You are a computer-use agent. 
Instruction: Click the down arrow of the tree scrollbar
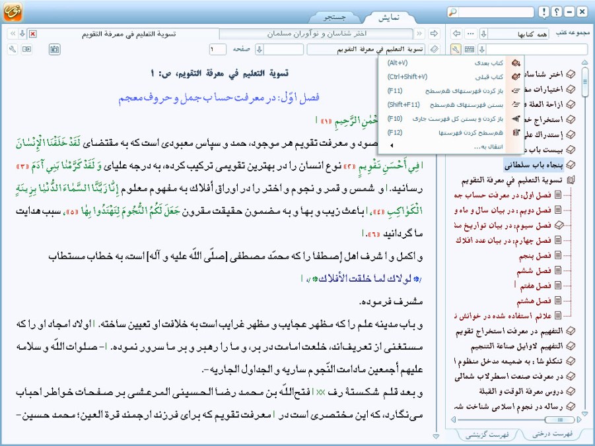coord(584,414)
